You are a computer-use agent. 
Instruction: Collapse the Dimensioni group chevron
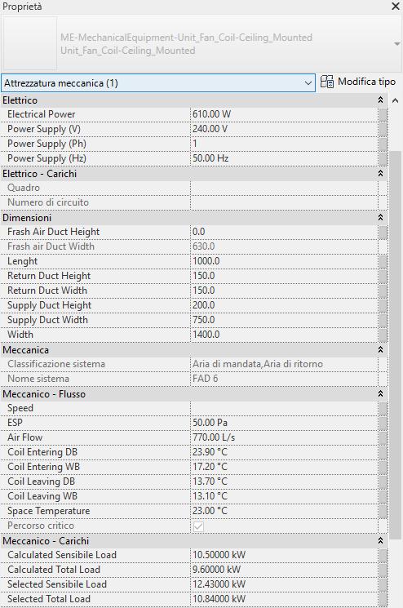(x=380, y=218)
